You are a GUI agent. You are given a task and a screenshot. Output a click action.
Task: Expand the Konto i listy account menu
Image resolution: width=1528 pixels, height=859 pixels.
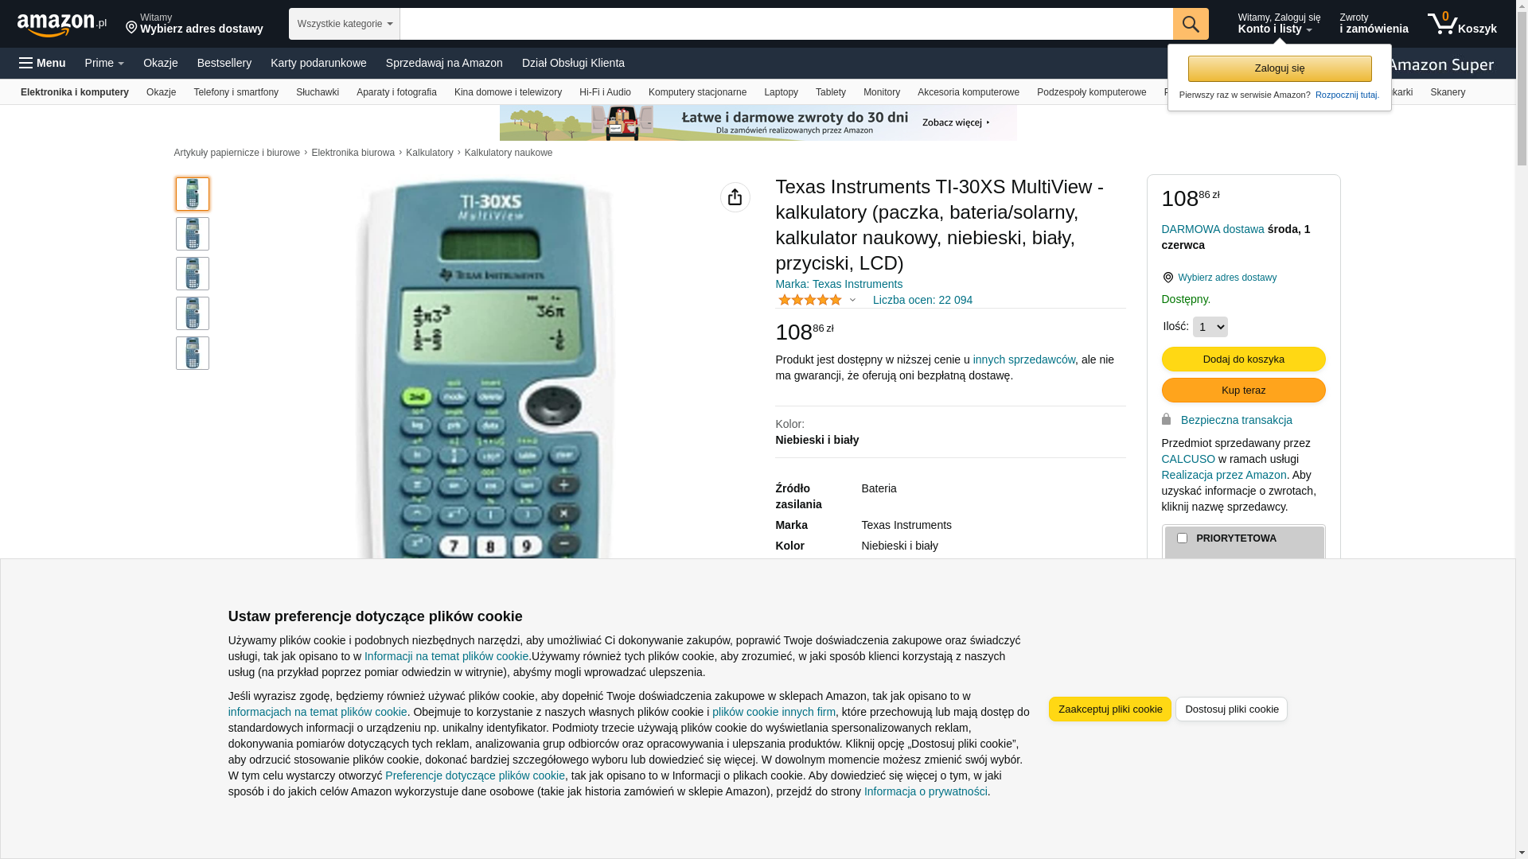click(1279, 24)
